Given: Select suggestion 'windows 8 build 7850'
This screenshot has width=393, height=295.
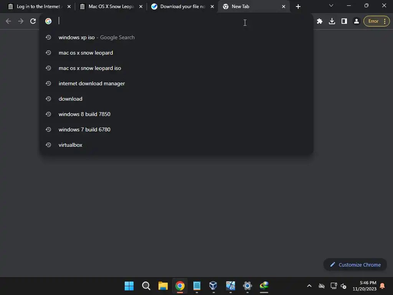Looking at the screenshot, I should click(177, 114).
